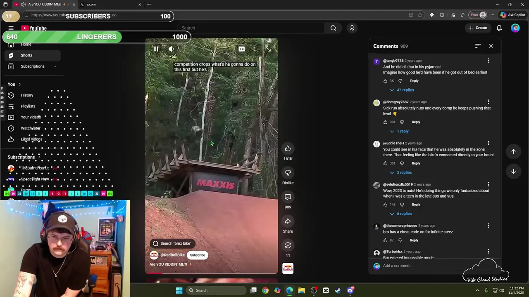Open the @RedBullBike channel link
This screenshot has width=529, height=297.
173,255
